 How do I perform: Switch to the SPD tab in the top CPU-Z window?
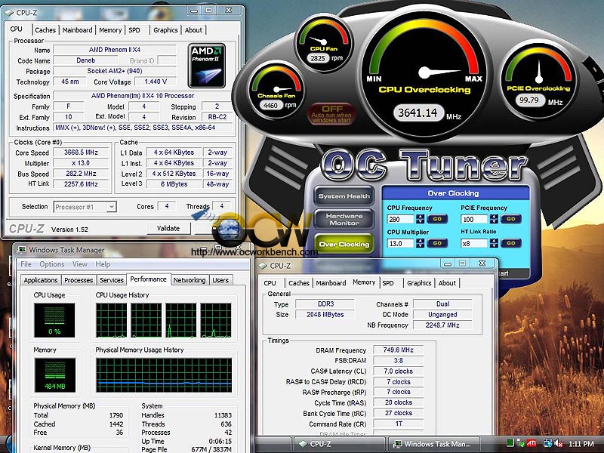click(x=134, y=30)
